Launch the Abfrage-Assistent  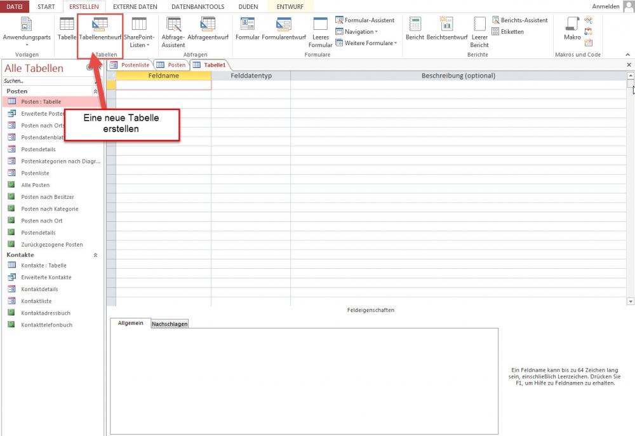point(173,32)
